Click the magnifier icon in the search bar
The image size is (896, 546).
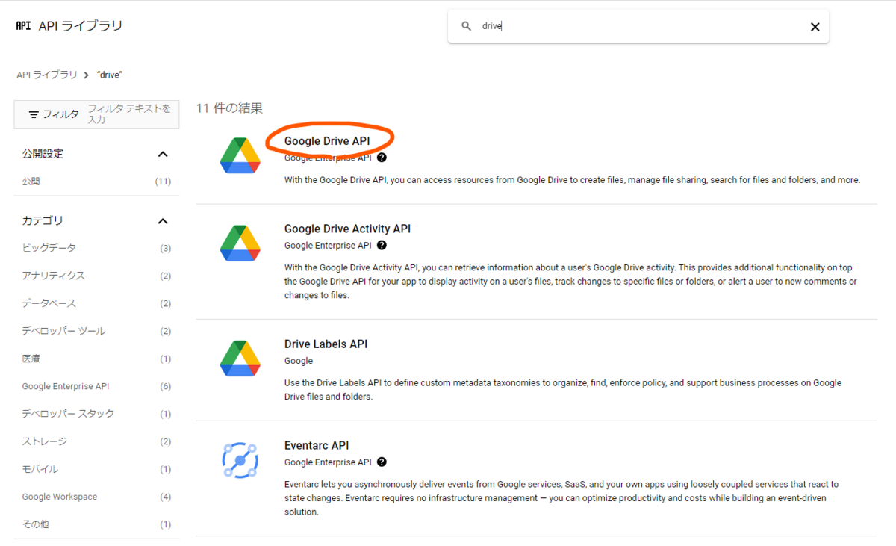pos(466,25)
